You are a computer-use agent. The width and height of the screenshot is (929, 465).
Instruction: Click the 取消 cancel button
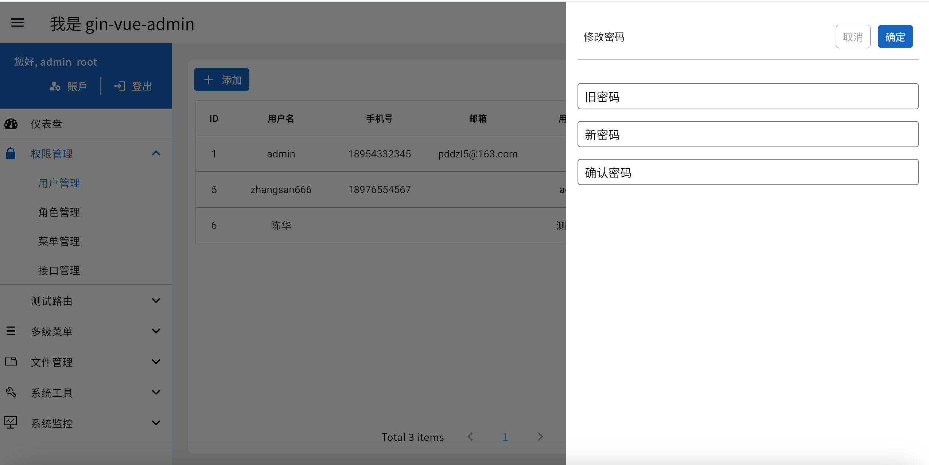click(x=853, y=36)
